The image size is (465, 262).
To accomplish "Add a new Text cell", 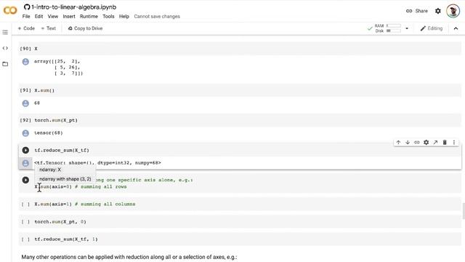I will click(x=49, y=28).
